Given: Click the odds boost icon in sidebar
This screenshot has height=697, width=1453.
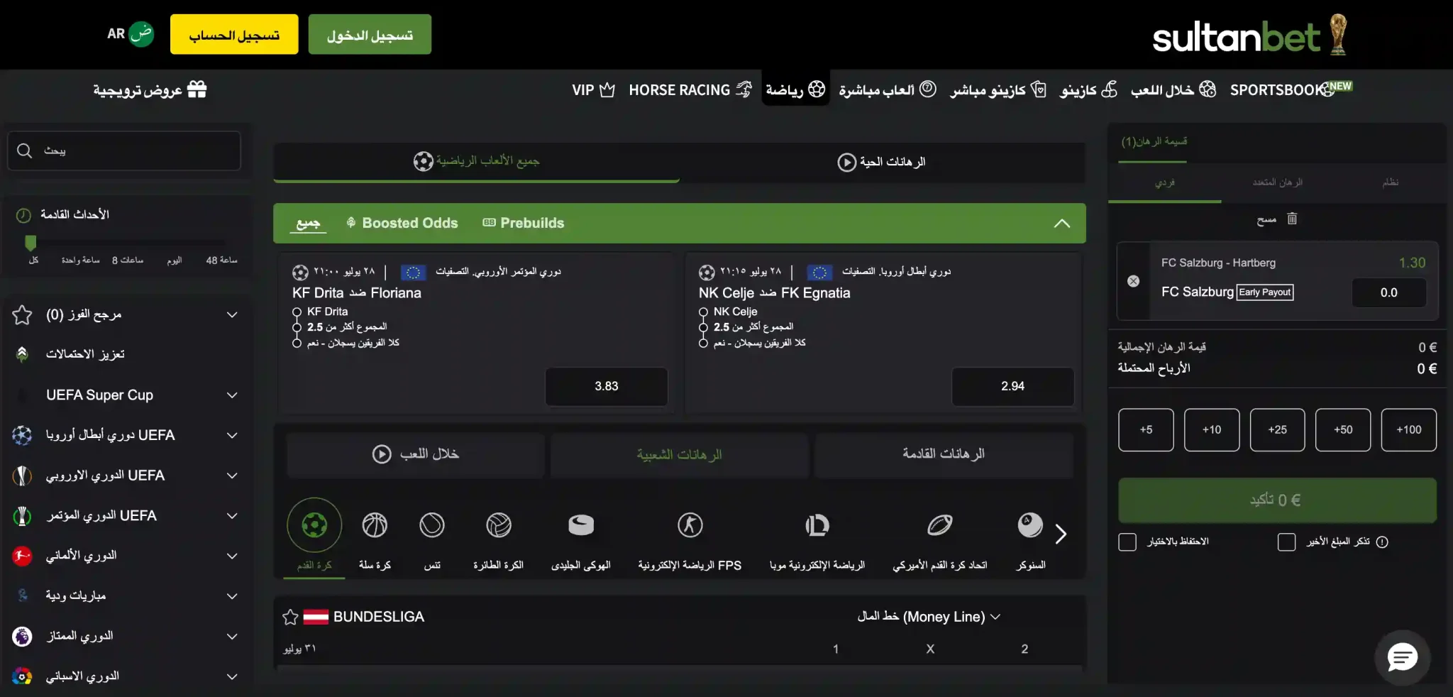Looking at the screenshot, I should tap(22, 354).
